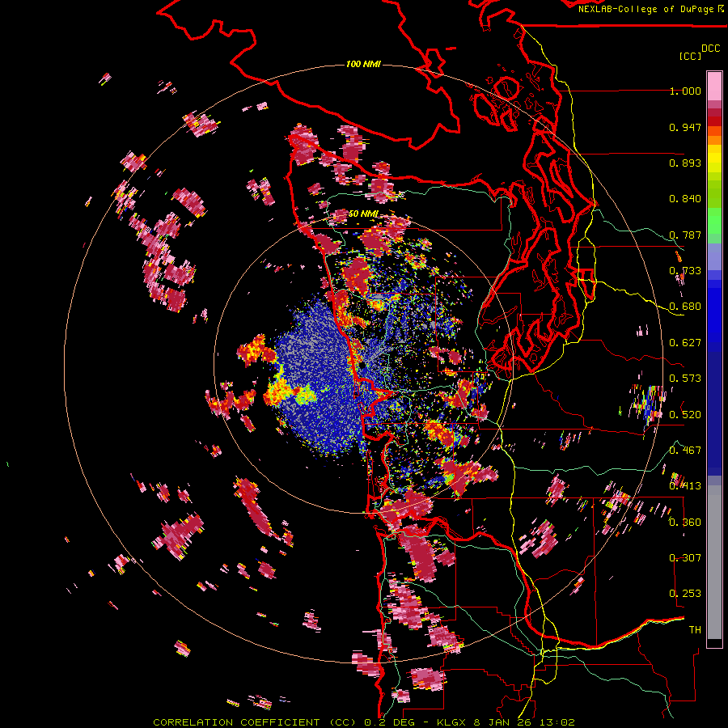Select the 0.413 scale value
Image resolution: width=728 pixels, height=728 pixels.
(685, 486)
